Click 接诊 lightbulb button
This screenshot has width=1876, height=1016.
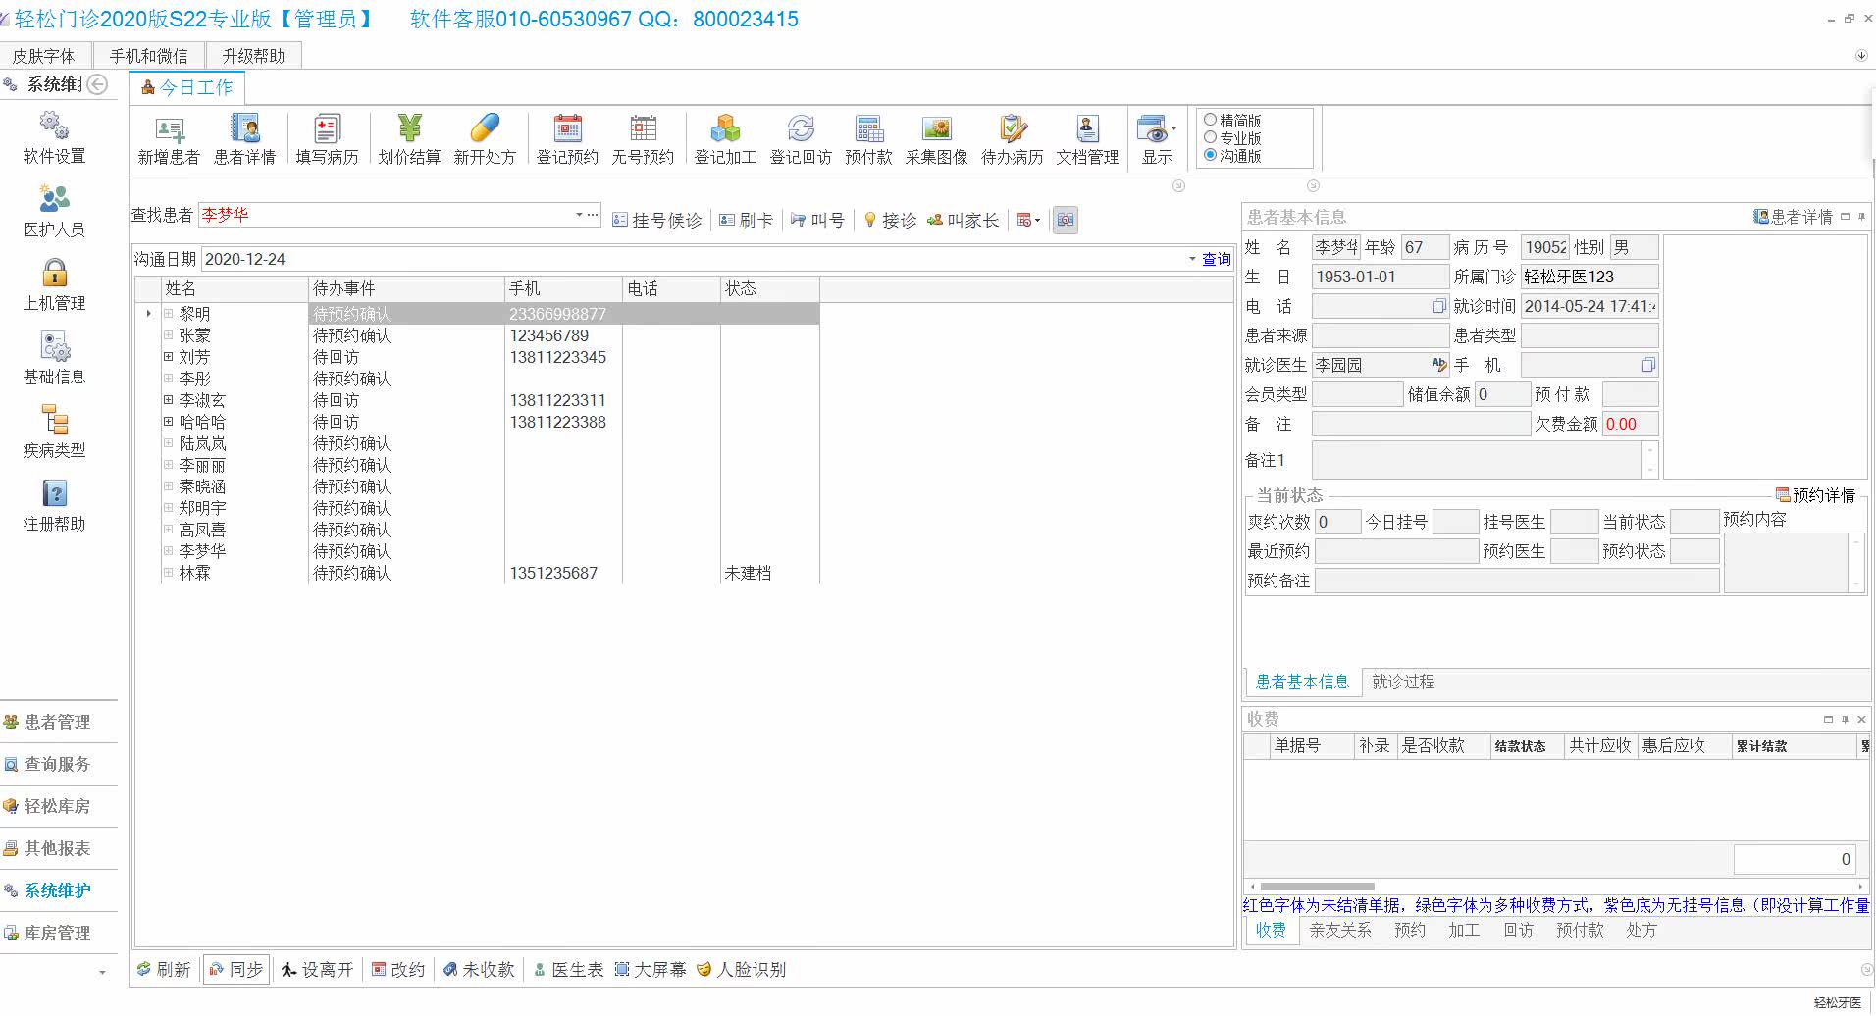(x=890, y=221)
